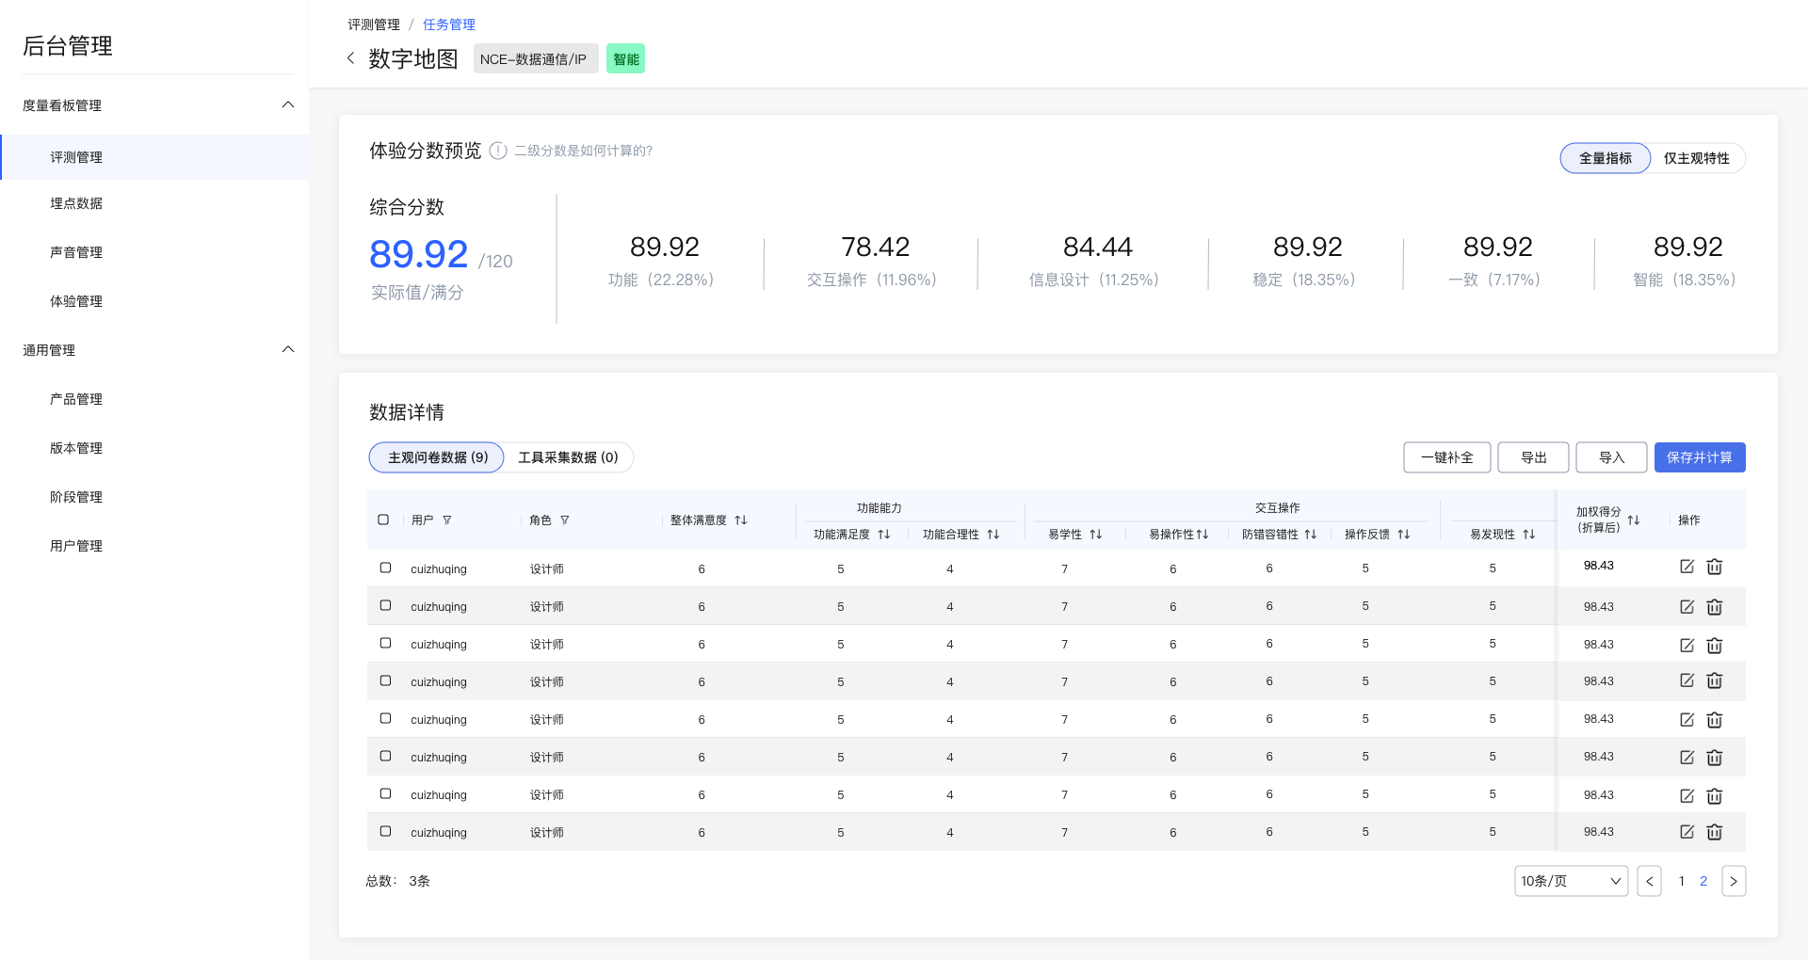Delete the first cuizhuqing row
Screen dimensions: 1808x960
coord(1715,566)
